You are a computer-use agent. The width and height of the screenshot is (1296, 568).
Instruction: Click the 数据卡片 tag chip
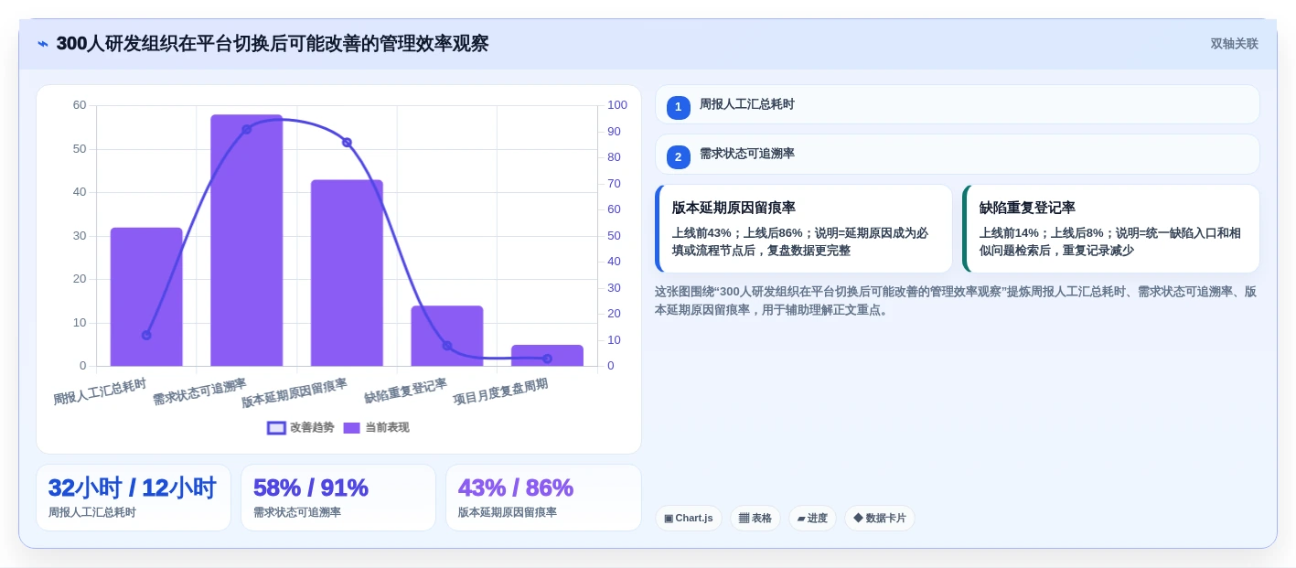[x=880, y=518]
